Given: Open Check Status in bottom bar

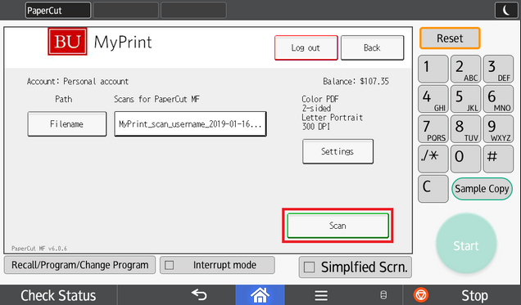Looking at the screenshot, I should pos(58,295).
